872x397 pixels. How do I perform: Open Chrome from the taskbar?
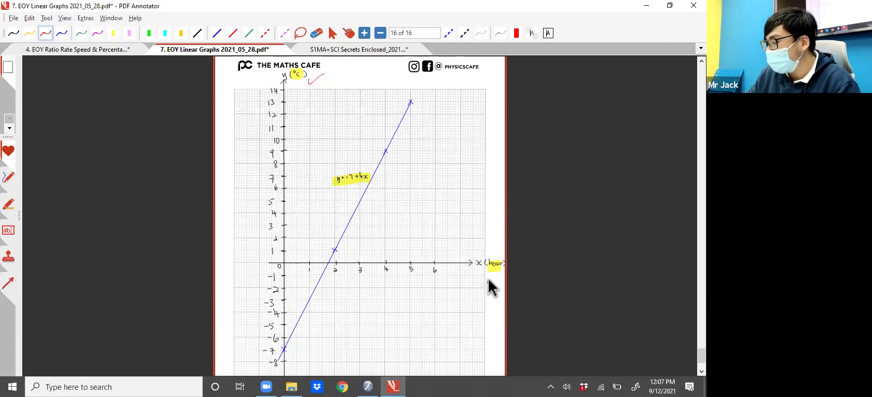coord(342,387)
